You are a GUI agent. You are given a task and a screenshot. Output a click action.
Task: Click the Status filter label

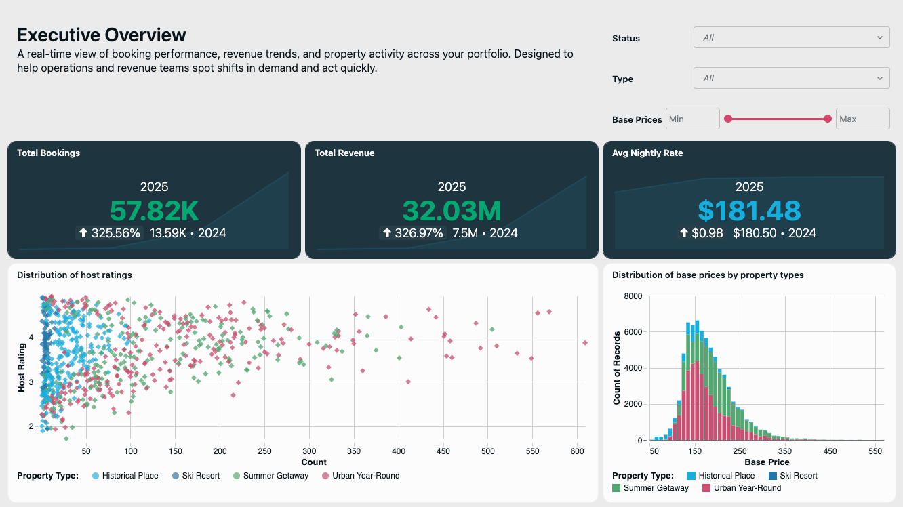point(626,39)
